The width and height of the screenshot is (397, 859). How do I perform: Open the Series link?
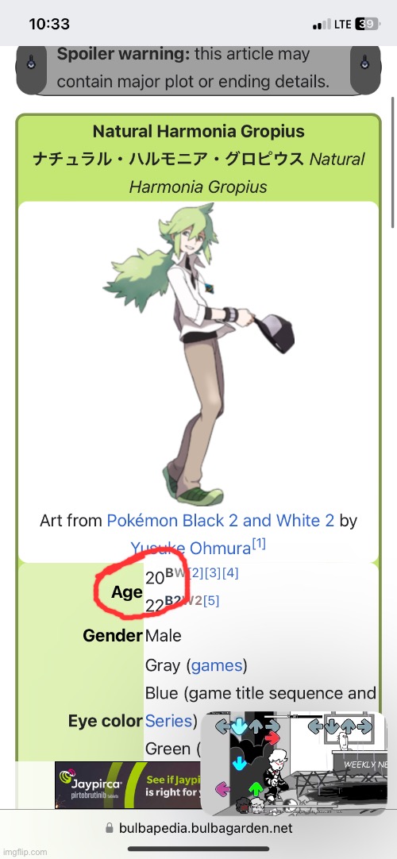point(168,721)
